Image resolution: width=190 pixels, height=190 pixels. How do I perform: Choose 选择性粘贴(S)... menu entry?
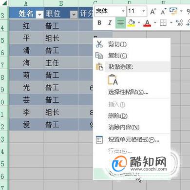[x=128, y=92]
